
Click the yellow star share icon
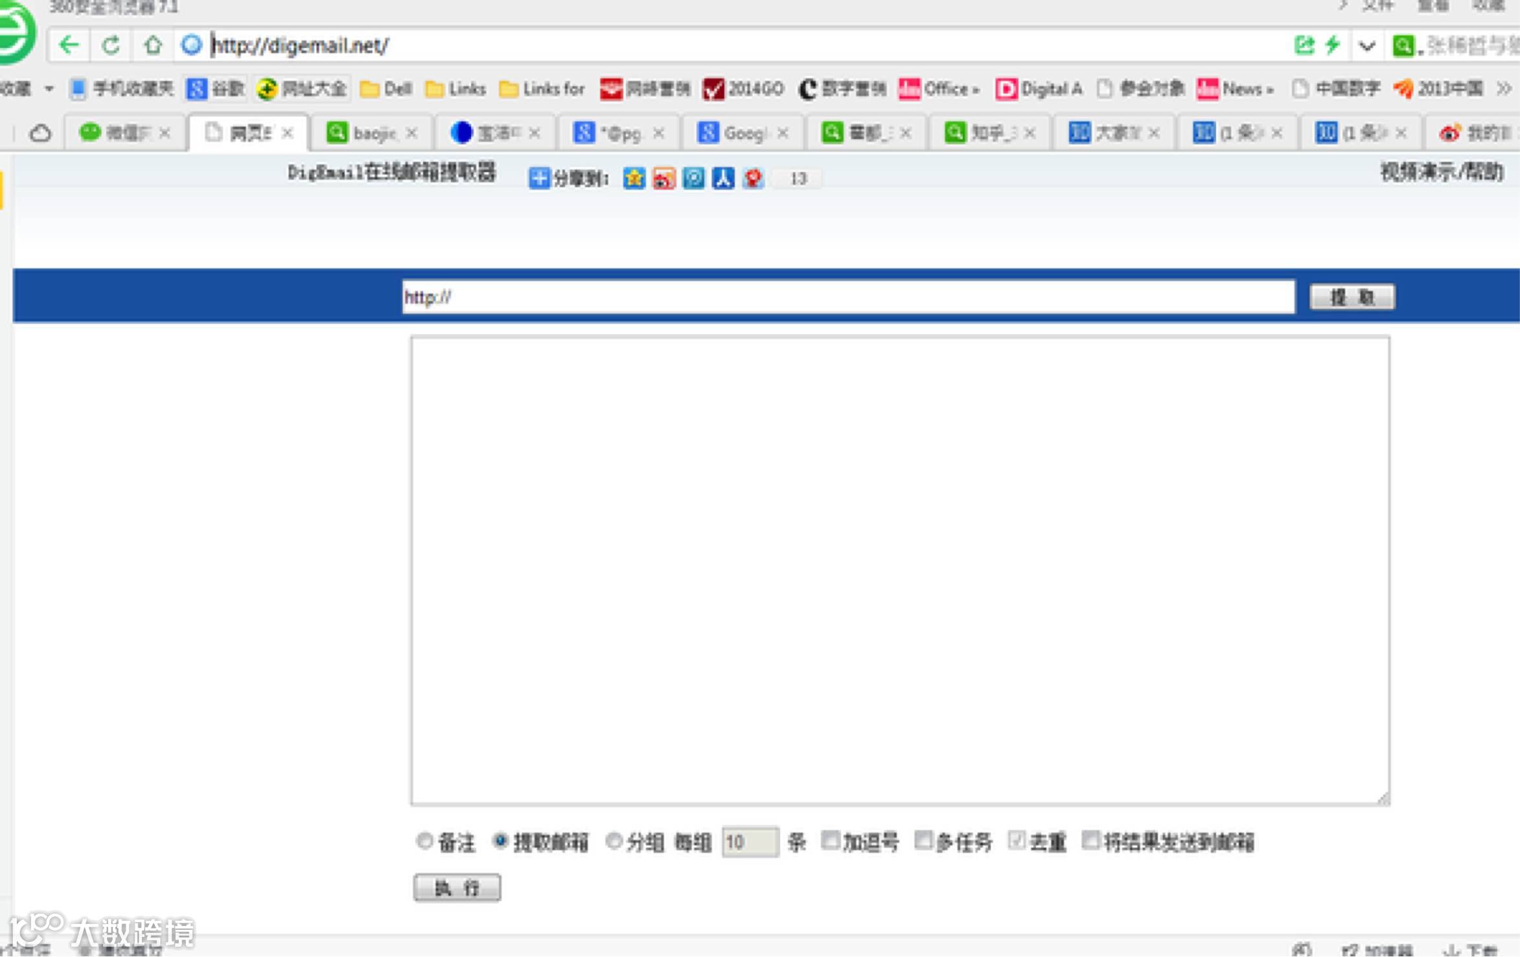pyautogui.click(x=634, y=178)
